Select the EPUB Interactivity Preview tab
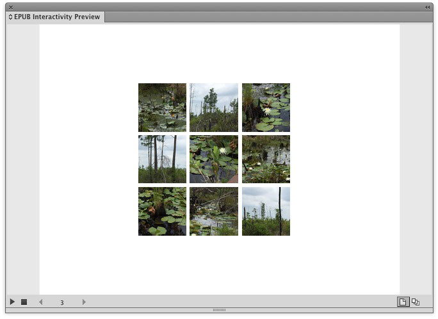 point(56,17)
